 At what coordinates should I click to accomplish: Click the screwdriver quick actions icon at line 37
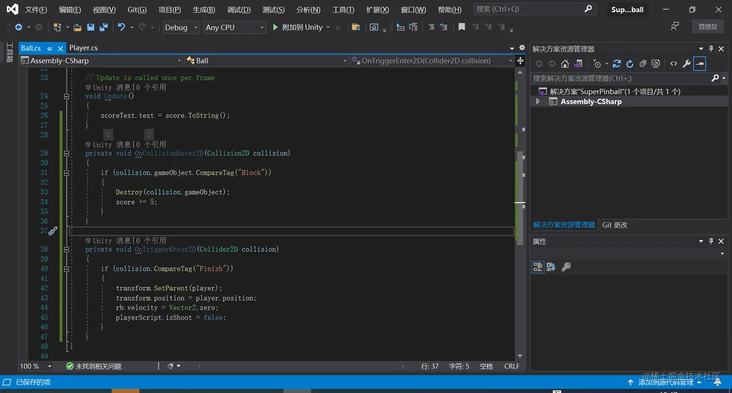[x=53, y=231]
